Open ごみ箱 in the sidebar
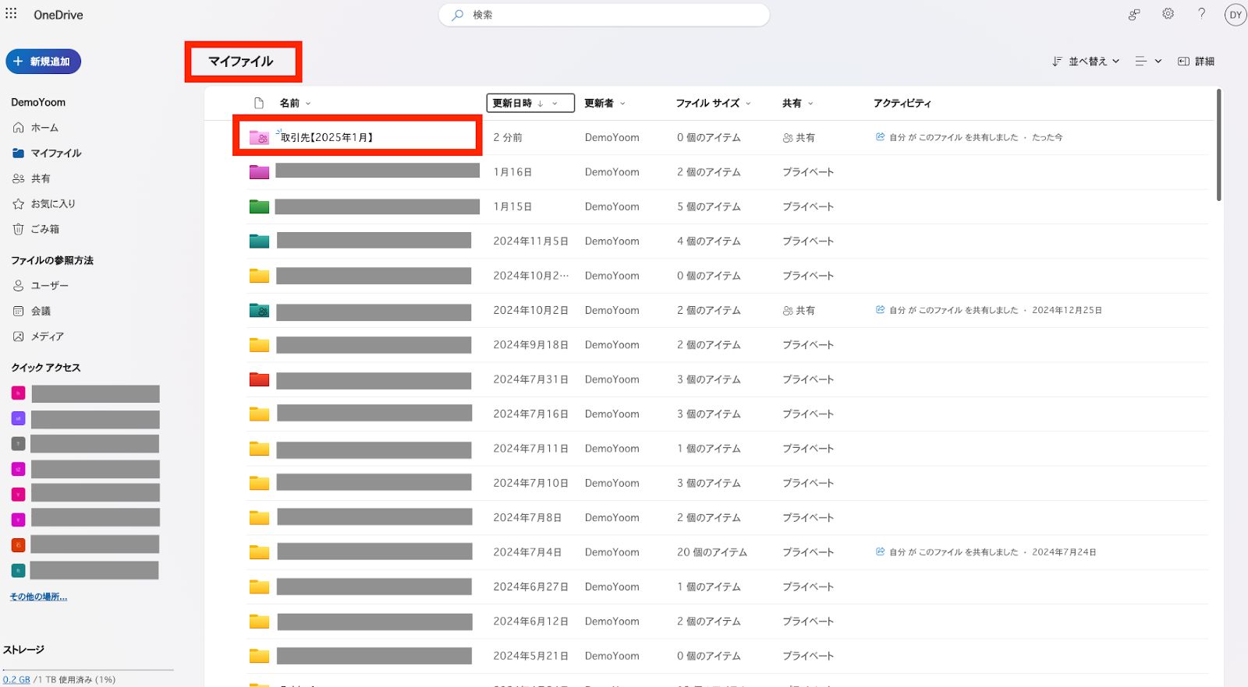The height and width of the screenshot is (687, 1248). [x=44, y=229]
